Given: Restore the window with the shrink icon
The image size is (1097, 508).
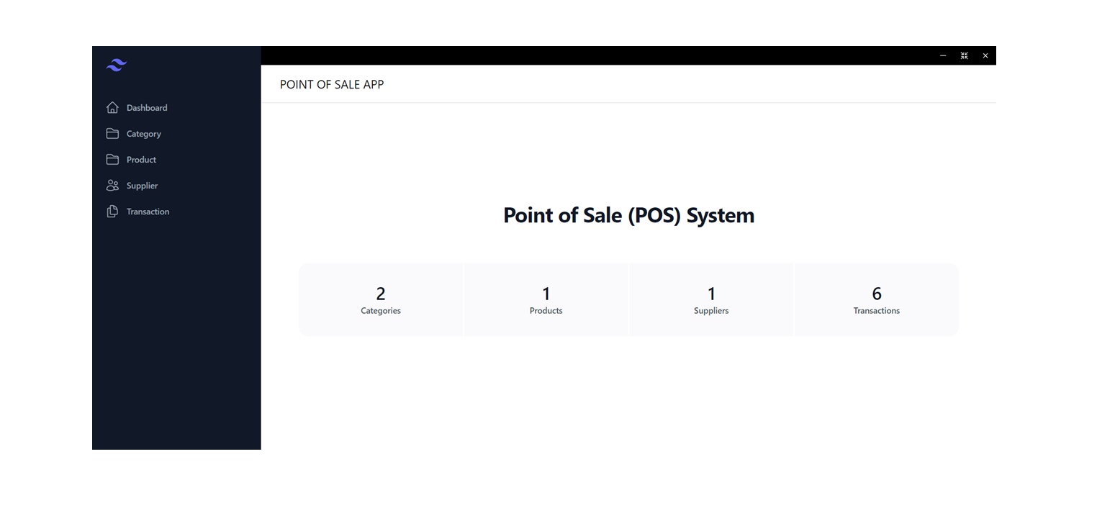Looking at the screenshot, I should [x=964, y=55].
